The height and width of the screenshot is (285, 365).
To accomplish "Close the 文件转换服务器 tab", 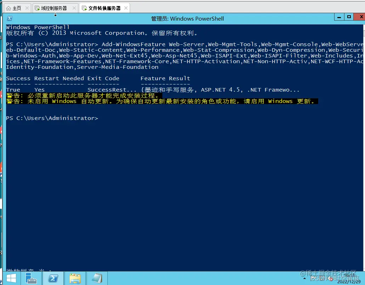I will click(x=126, y=8).
